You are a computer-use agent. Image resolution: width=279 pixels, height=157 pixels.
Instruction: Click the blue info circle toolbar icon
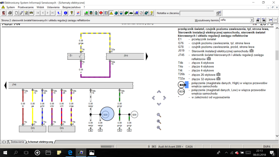[65, 13]
